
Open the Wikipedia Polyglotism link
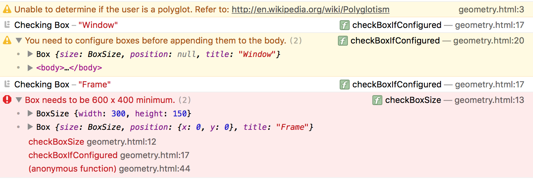(x=311, y=10)
